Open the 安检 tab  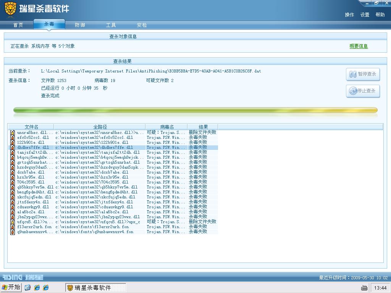142,25
